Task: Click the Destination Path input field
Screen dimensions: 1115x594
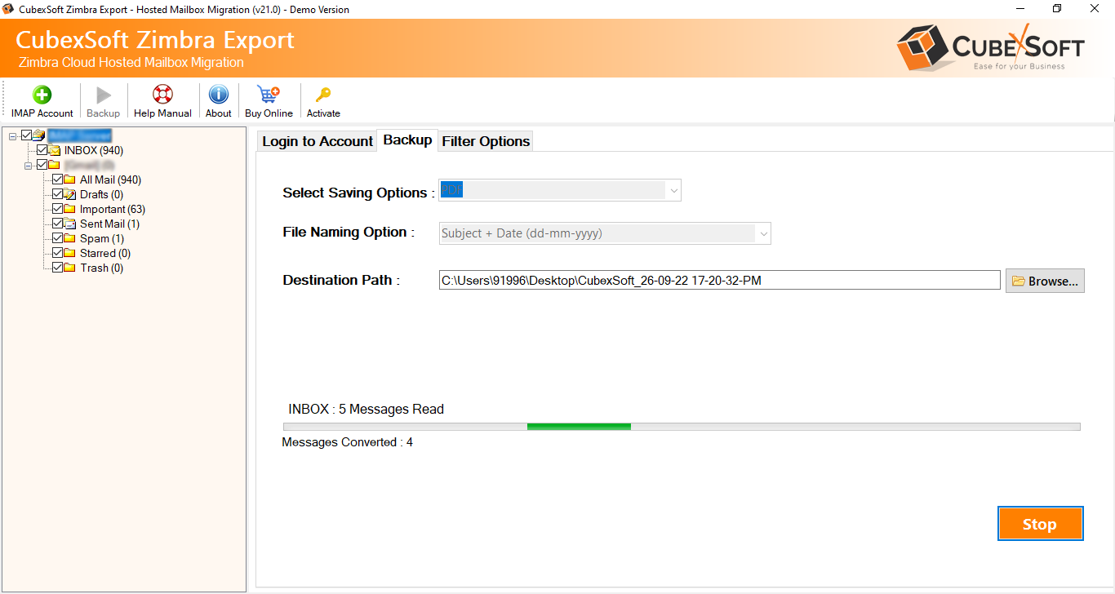Action: point(719,280)
